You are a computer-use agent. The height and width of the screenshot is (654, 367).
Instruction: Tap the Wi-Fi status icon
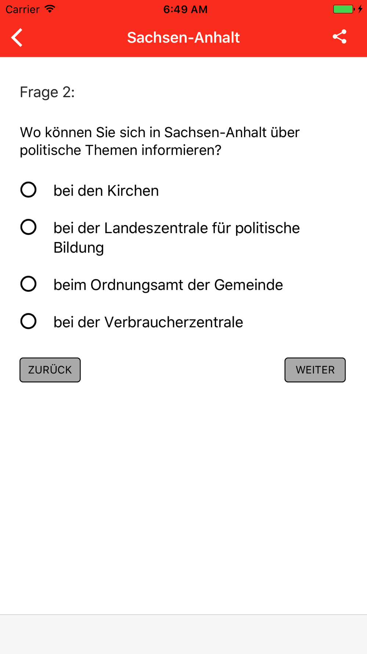[x=50, y=9]
